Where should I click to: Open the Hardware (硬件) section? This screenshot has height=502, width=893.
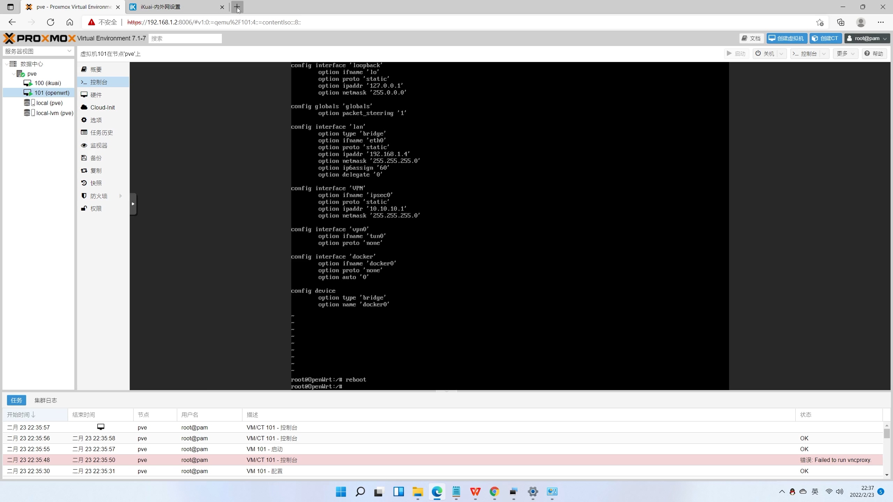(96, 95)
